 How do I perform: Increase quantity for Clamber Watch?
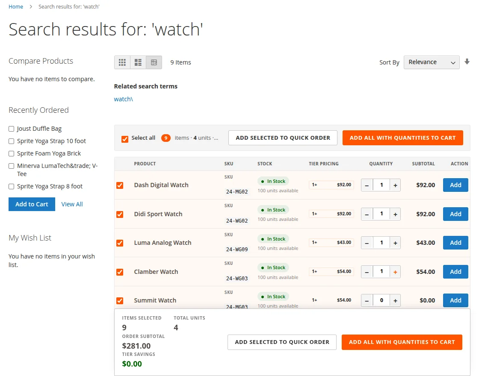(x=395, y=272)
